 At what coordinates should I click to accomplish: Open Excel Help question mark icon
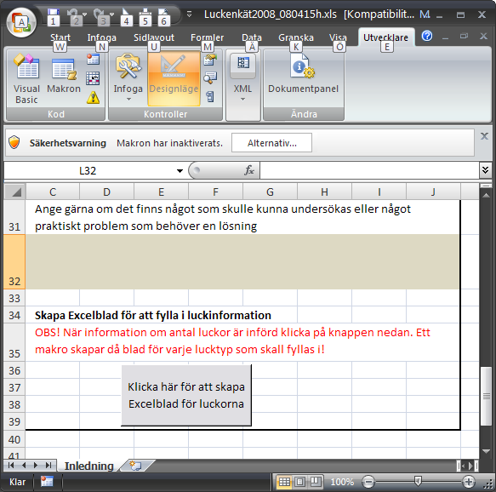[x=427, y=36]
